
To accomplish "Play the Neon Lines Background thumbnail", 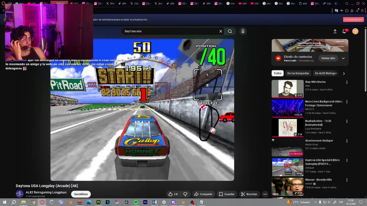I will point(288,108).
